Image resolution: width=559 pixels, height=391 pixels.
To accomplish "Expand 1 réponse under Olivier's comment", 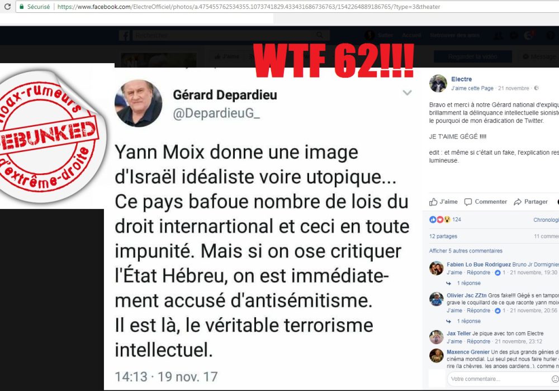I will 468,321.
